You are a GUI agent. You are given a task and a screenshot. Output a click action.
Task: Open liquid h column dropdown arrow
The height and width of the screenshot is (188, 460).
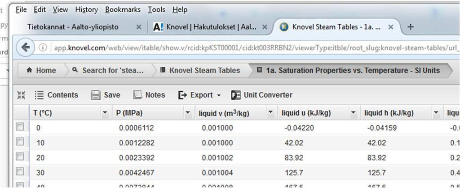tap(436, 113)
